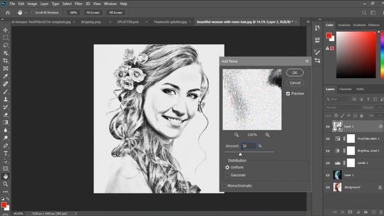Screen dimensions: 384x216
Task: Click Cancel in Add Noise dialog
Action: click(x=295, y=83)
